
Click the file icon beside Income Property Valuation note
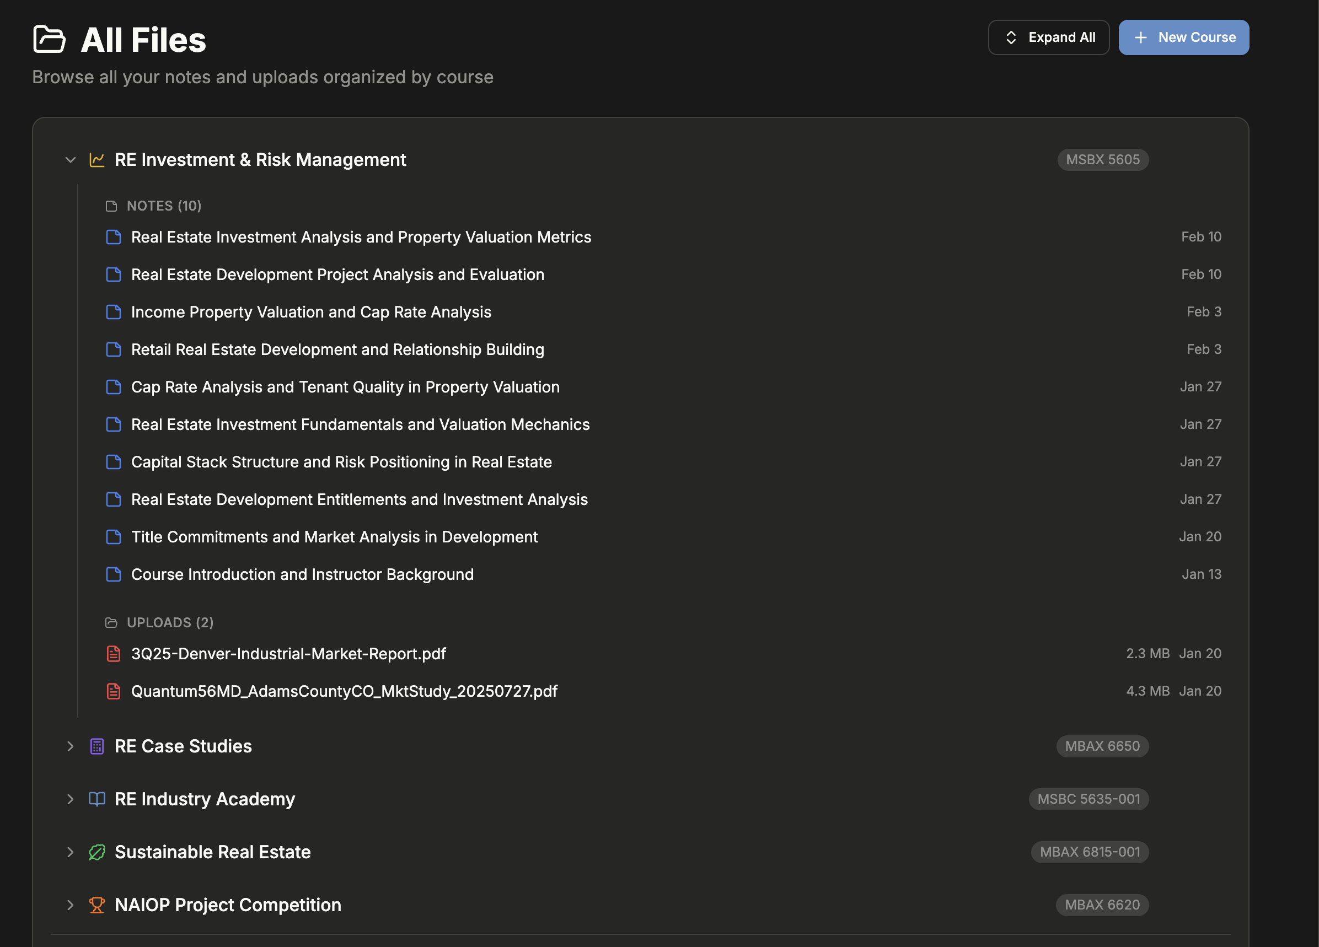click(114, 311)
